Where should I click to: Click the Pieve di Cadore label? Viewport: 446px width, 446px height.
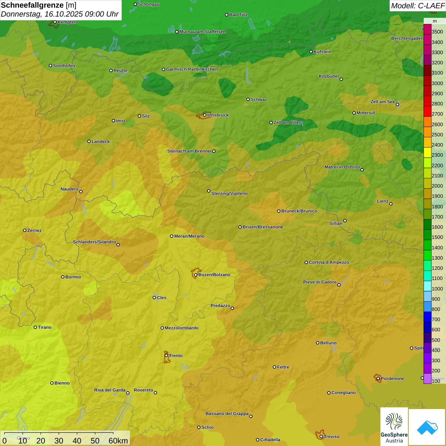[x=320, y=282]
